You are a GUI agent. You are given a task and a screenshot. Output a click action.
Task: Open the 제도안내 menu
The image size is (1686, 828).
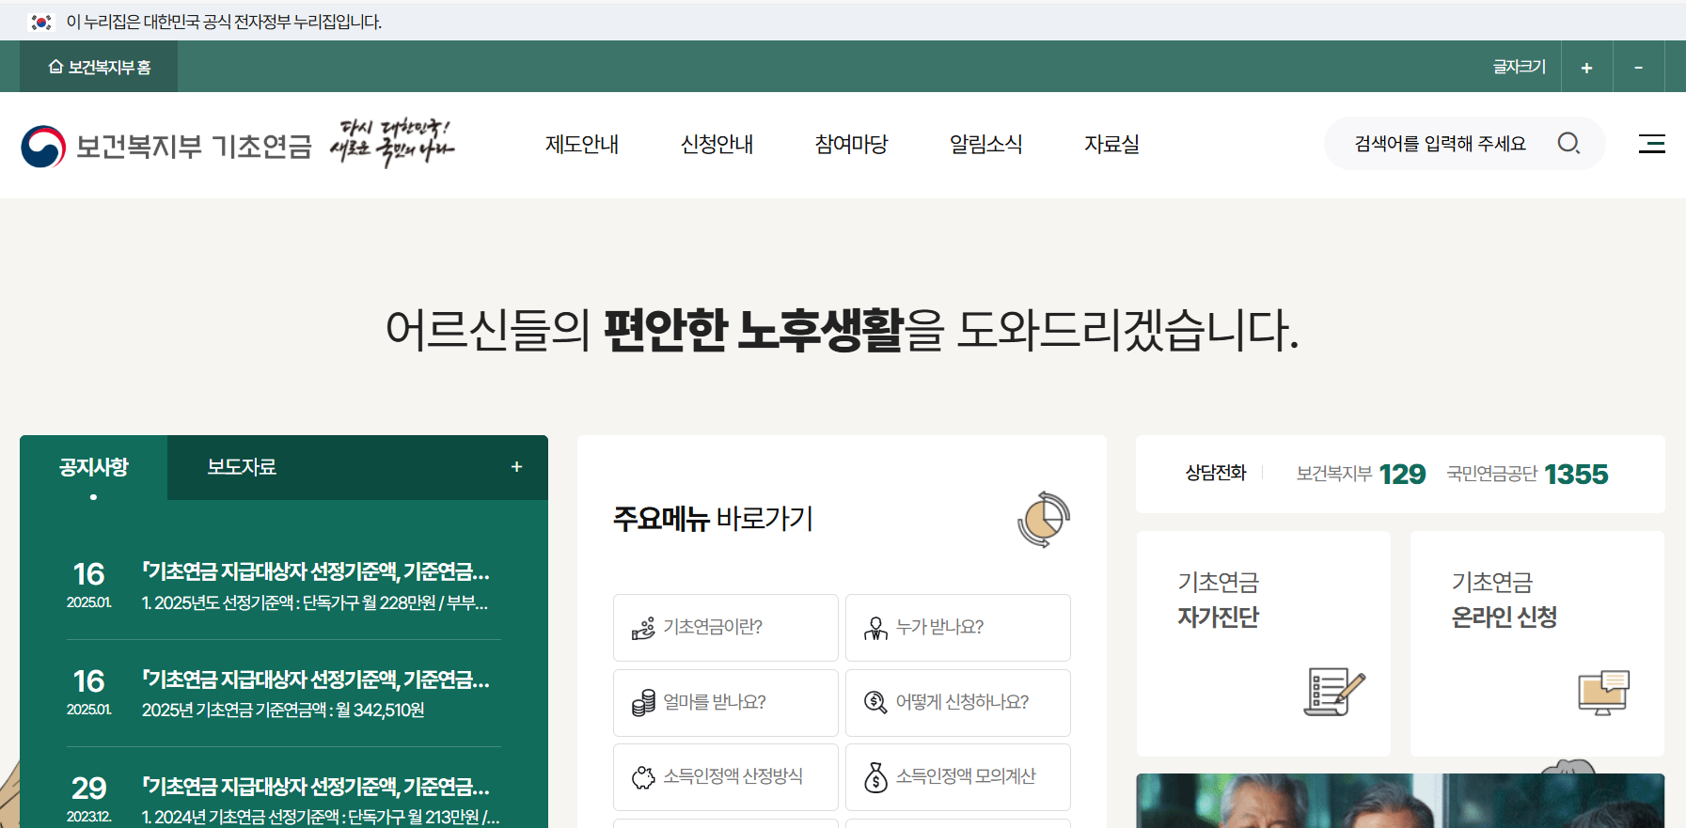582,144
